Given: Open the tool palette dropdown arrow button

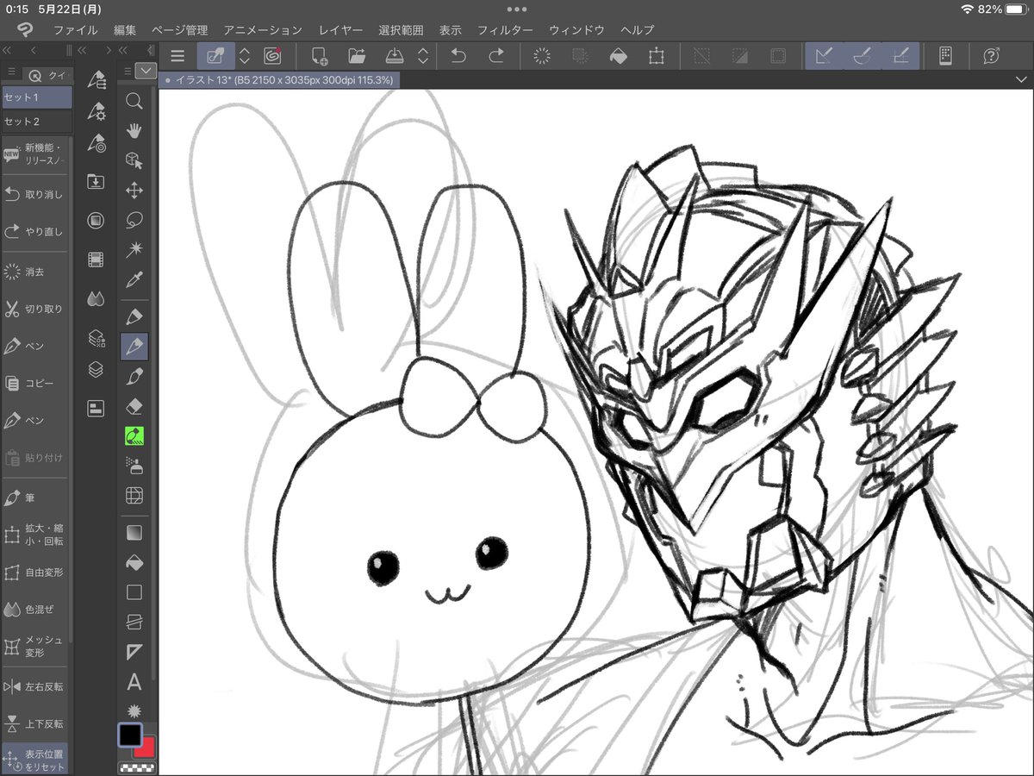Looking at the screenshot, I should 146,71.
